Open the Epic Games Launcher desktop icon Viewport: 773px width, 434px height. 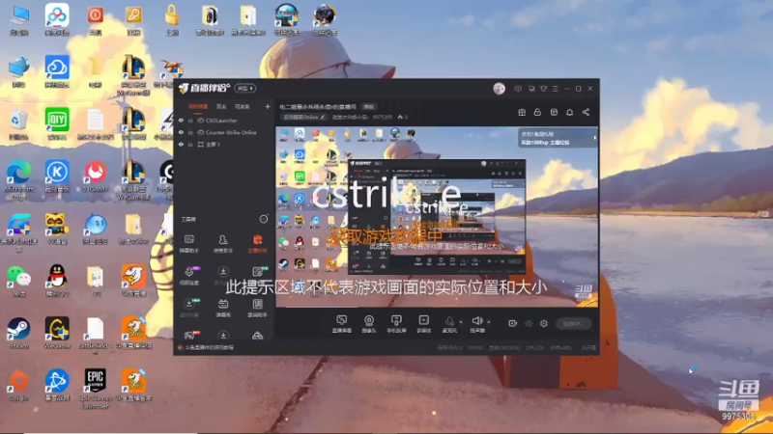coord(95,389)
